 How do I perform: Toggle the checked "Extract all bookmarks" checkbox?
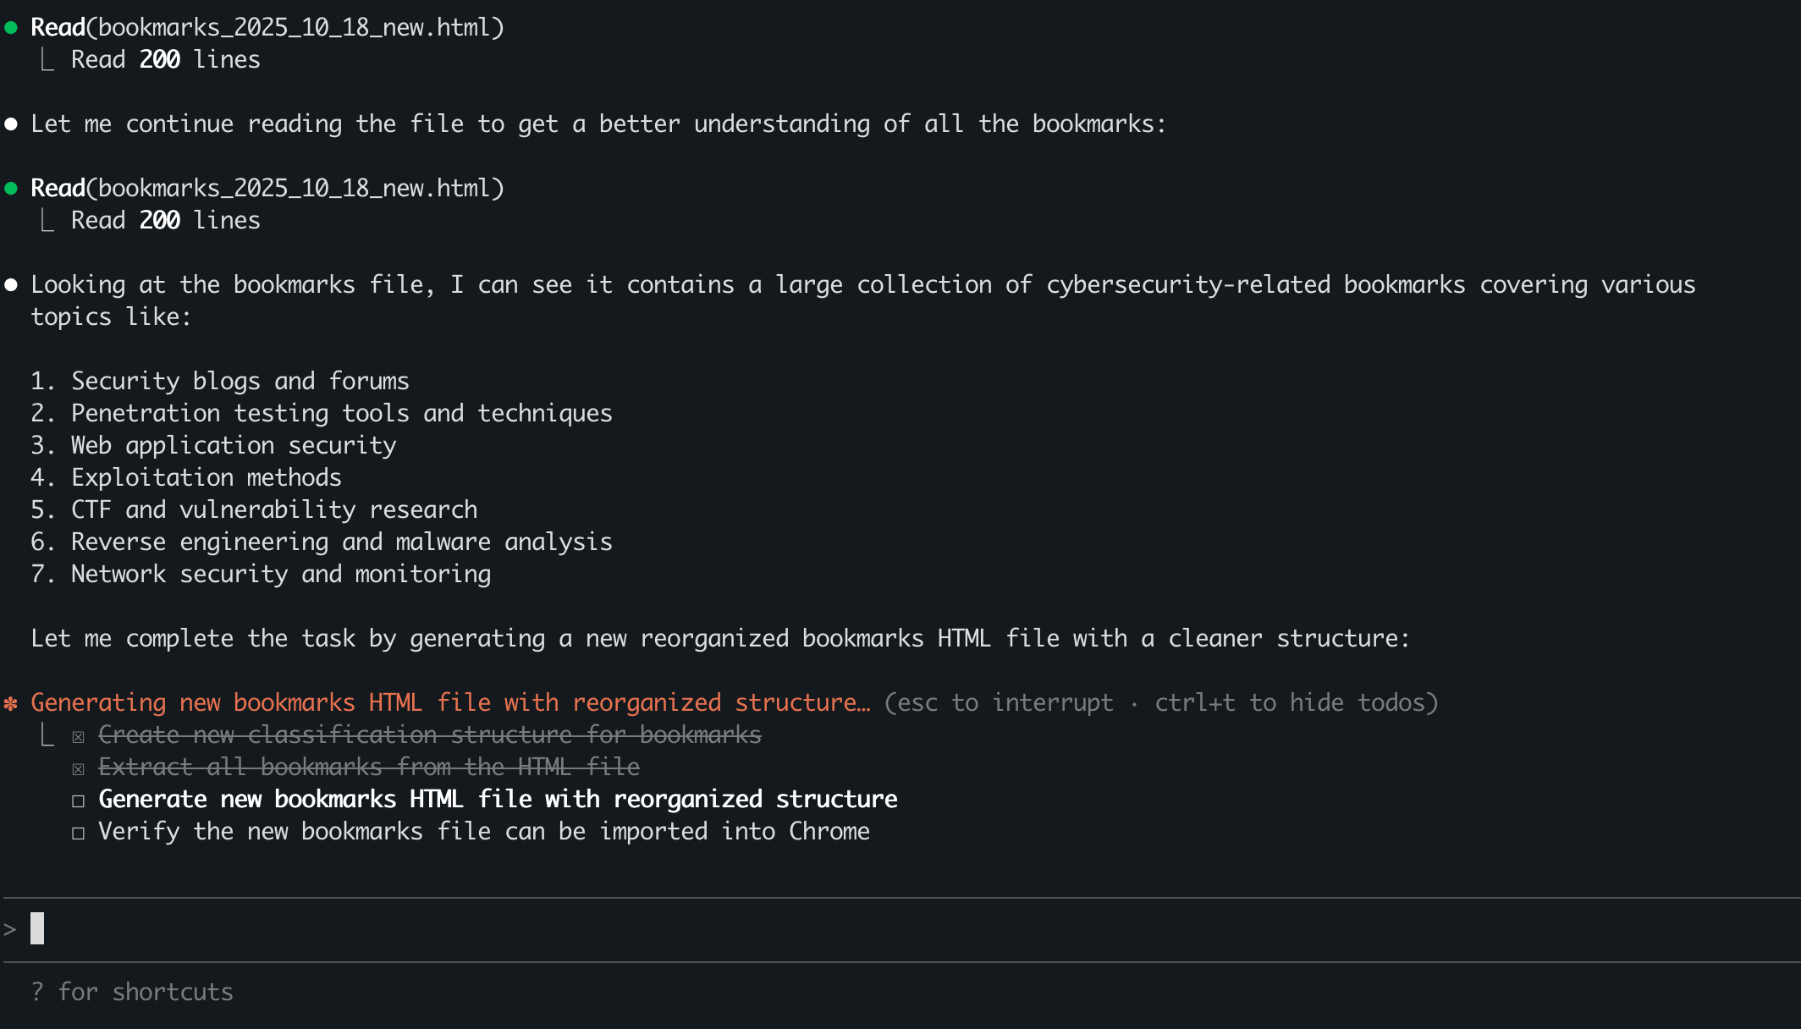tap(78, 769)
